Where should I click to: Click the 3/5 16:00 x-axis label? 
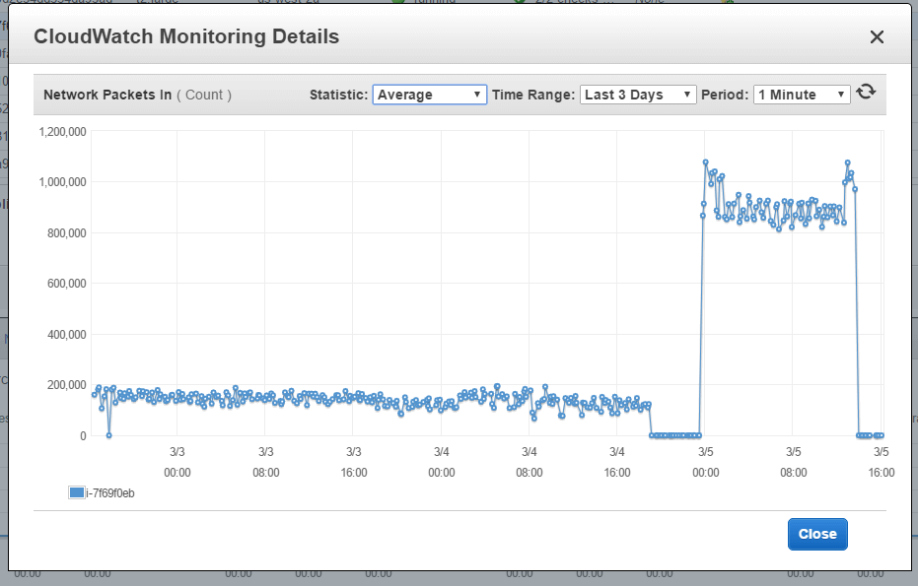tap(882, 462)
